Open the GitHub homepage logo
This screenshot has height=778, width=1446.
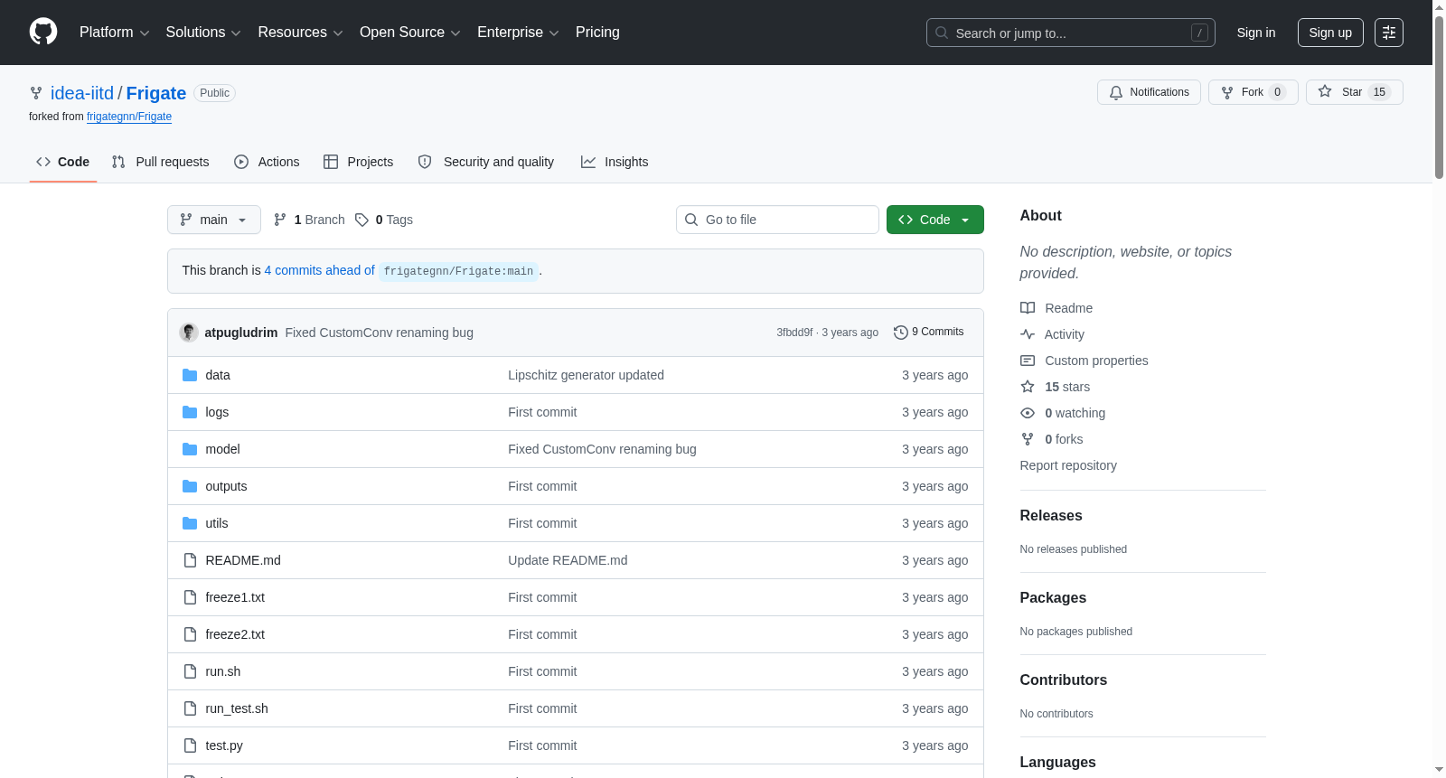pyautogui.click(x=43, y=32)
